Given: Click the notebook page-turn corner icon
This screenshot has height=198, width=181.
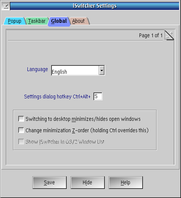Looking at the screenshot, I should pyautogui.click(x=169, y=35).
